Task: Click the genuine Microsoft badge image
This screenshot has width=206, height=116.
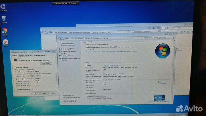Action: click(x=159, y=97)
